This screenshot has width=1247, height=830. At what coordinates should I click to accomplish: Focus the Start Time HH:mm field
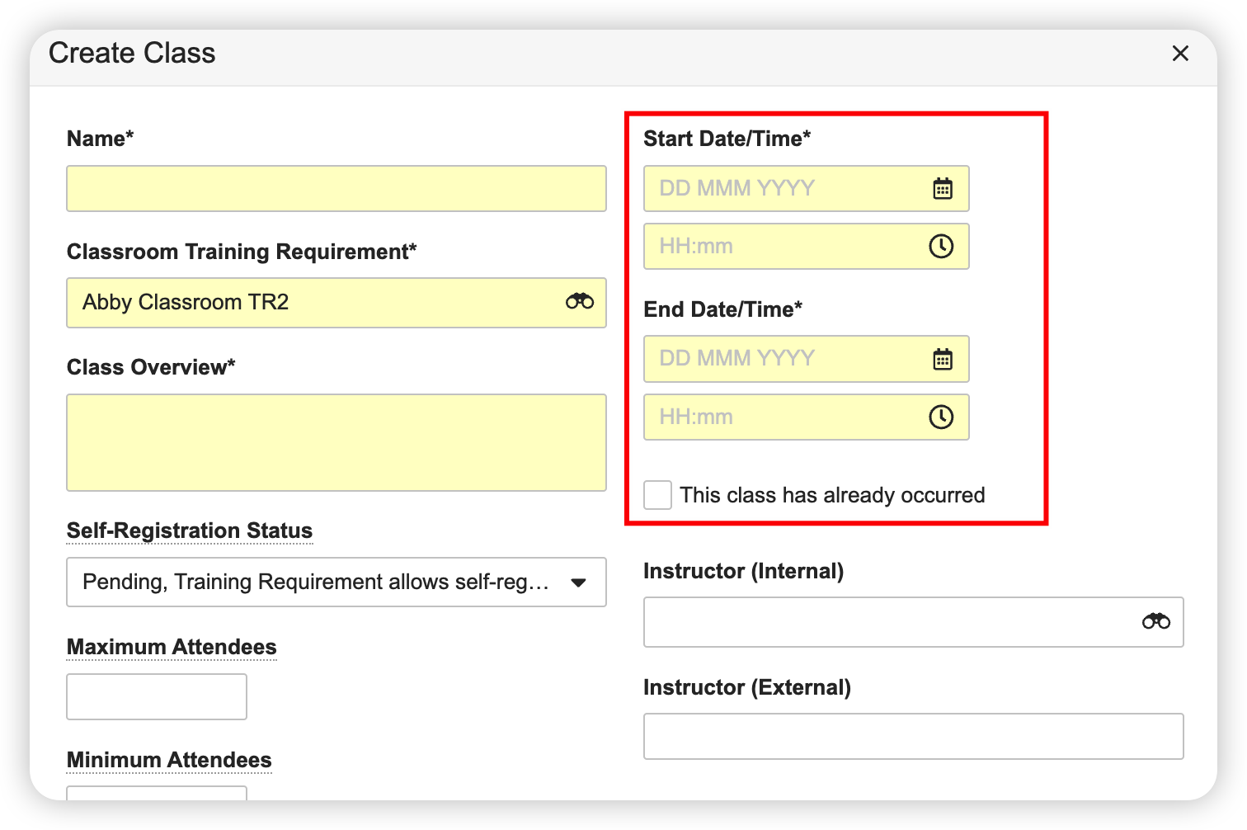[783, 247]
